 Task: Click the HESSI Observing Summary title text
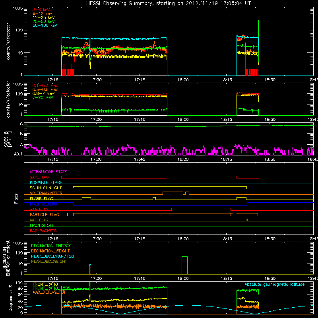169,4
